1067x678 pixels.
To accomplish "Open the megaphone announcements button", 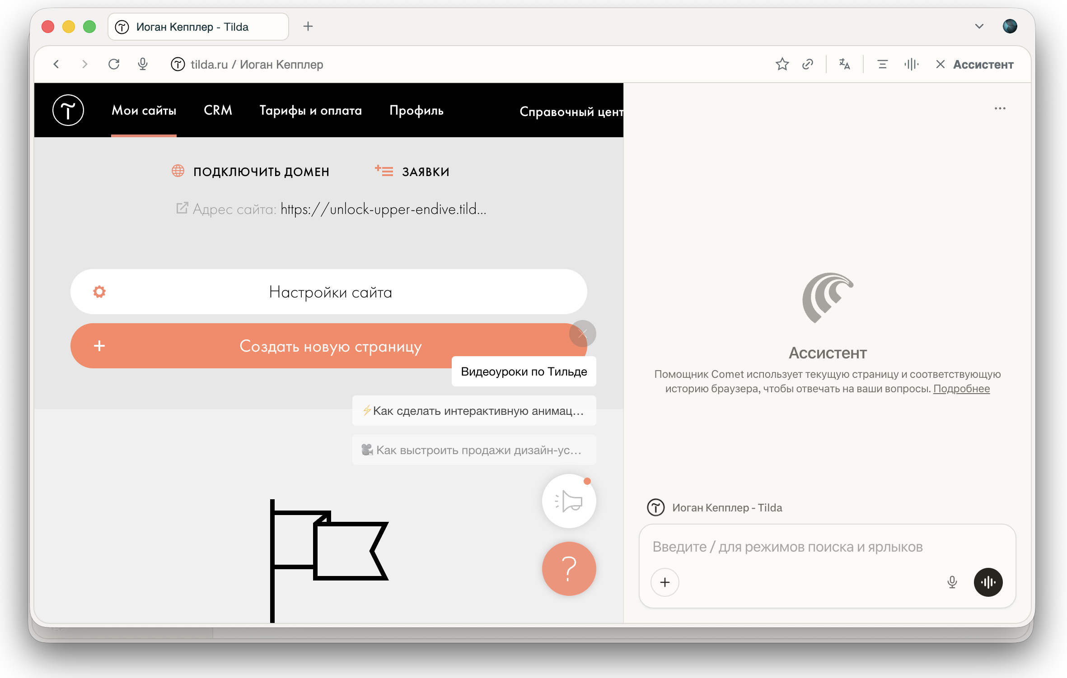I will pyautogui.click(x=569, y=501).
